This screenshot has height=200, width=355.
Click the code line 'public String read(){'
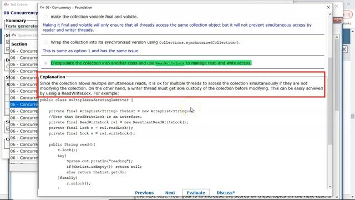point(72,144)
